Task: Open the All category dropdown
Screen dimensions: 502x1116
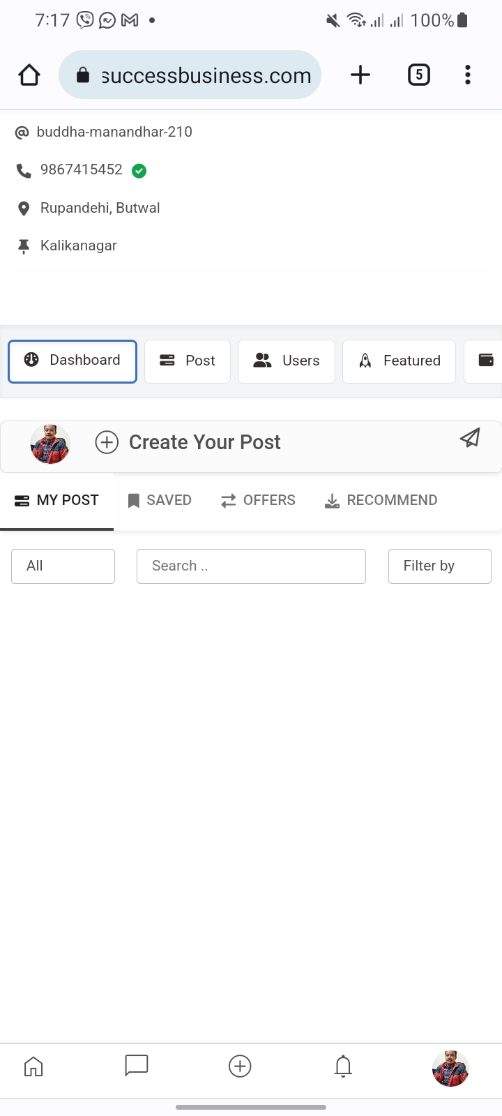Action: click(x=63, y=566)
